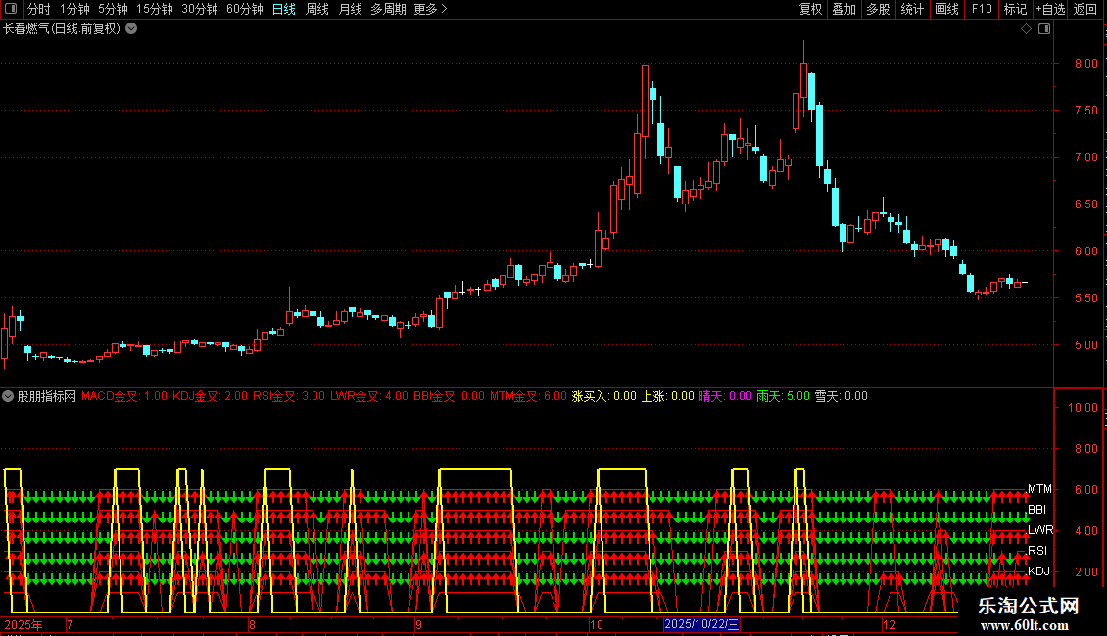The width and height of the screenshot is (1107, 636).
Task: Open the 股朋指标网 indicator dropdown arrow
Action: [x=8, y=396]
